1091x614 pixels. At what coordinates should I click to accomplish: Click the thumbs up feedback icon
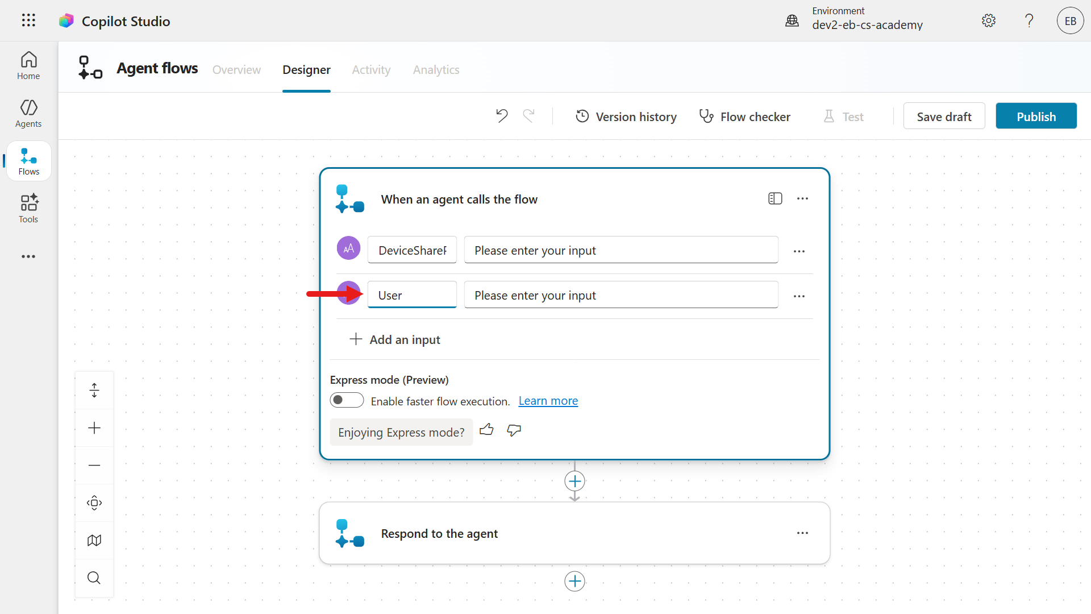click(x=486, y=430)
